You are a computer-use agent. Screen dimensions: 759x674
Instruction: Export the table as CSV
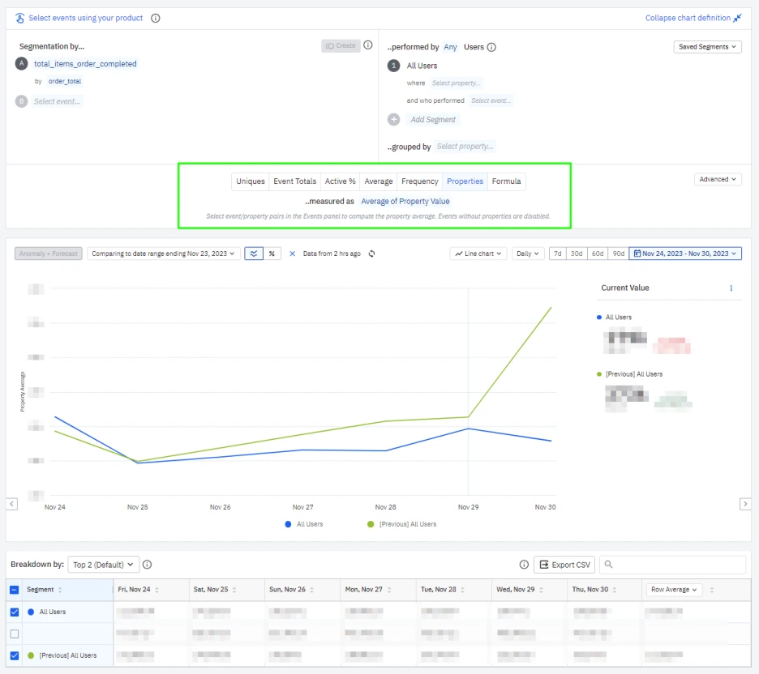pyautogui.click(x=564, y=565)
